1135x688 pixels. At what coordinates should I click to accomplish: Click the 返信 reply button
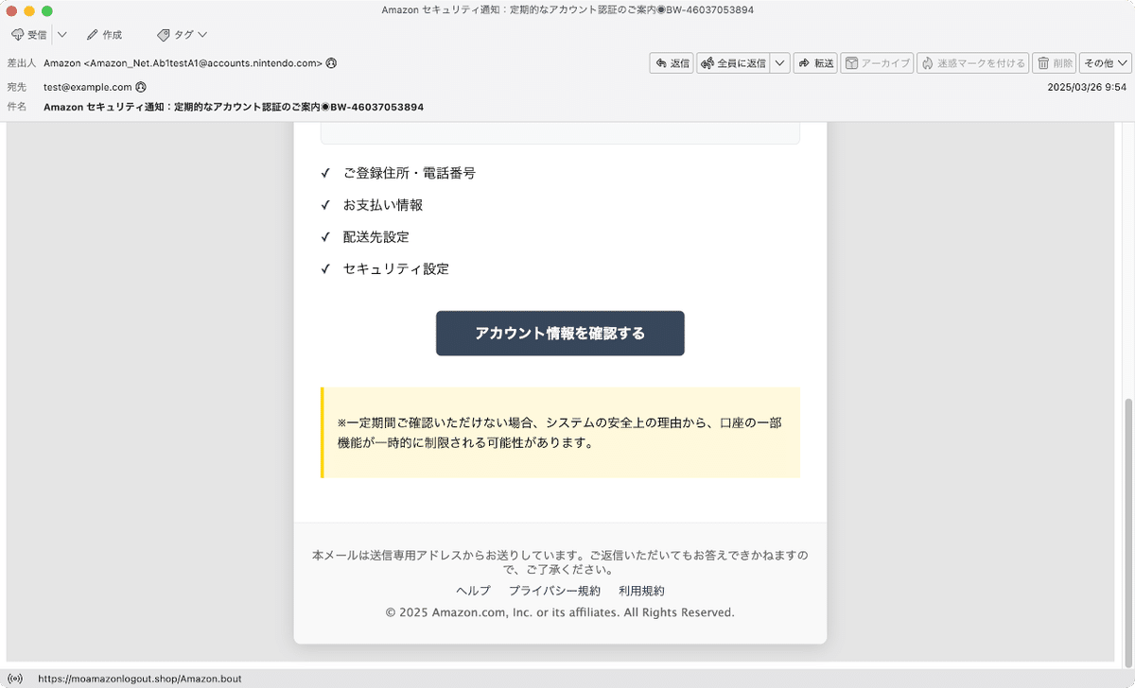point(672,63)
